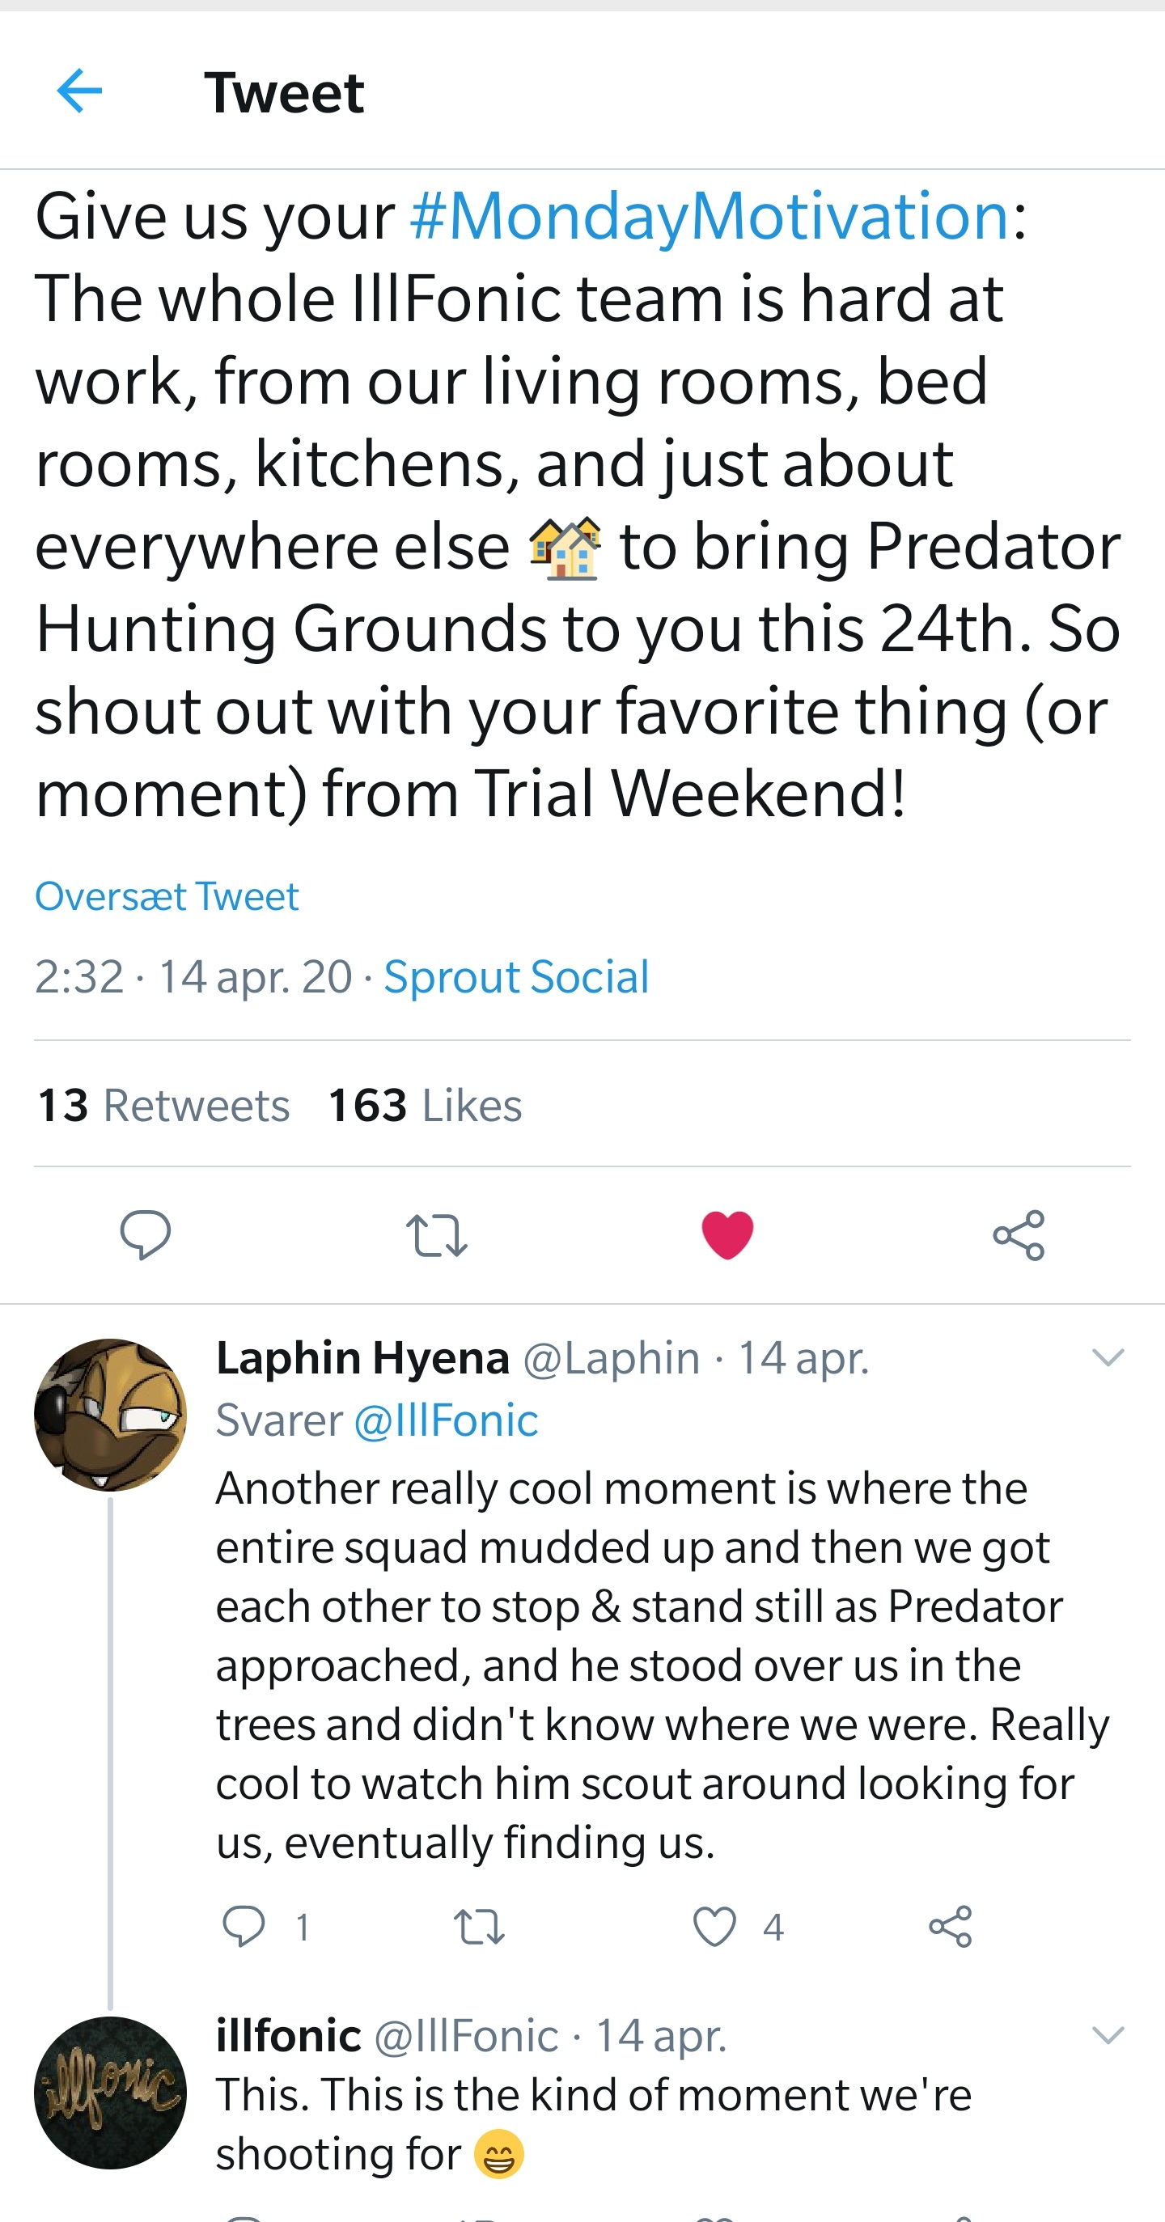This screenshot has width=1165, height=2222.
Task: Like Laphin Hyena's reply
Action: (714, 1926)
